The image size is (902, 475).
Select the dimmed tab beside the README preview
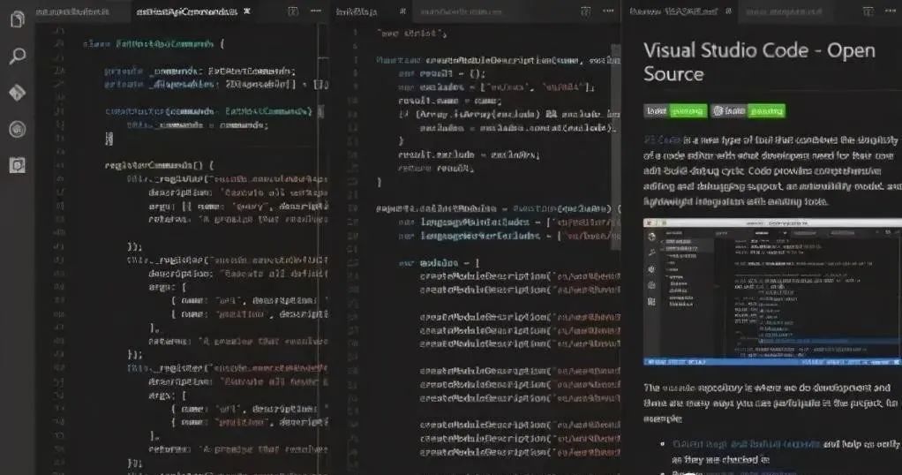point(784,11)
